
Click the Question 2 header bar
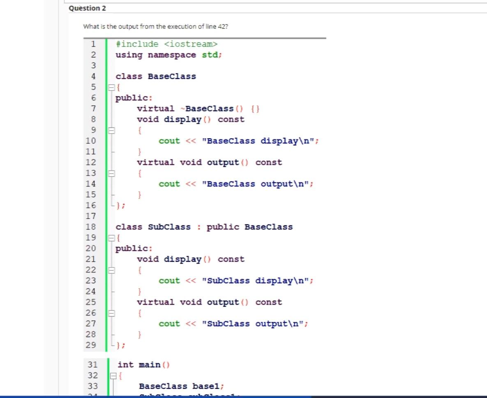click(164, 7)
